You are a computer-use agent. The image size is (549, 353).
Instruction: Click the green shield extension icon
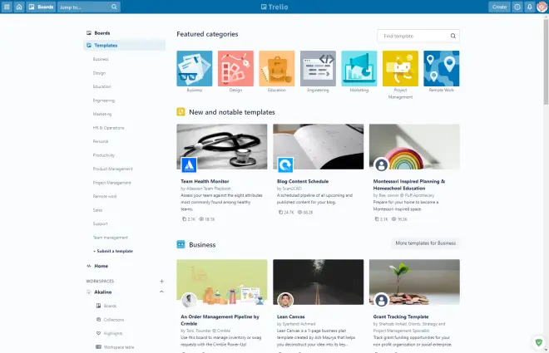538,342
